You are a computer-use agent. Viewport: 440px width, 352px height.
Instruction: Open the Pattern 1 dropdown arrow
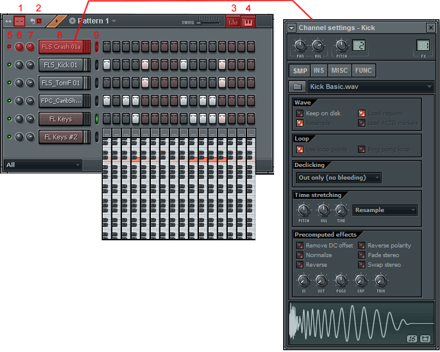114,21
